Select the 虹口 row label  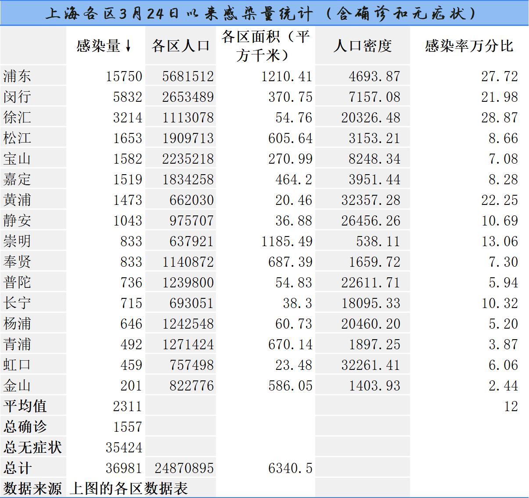(x=17, y=365)
